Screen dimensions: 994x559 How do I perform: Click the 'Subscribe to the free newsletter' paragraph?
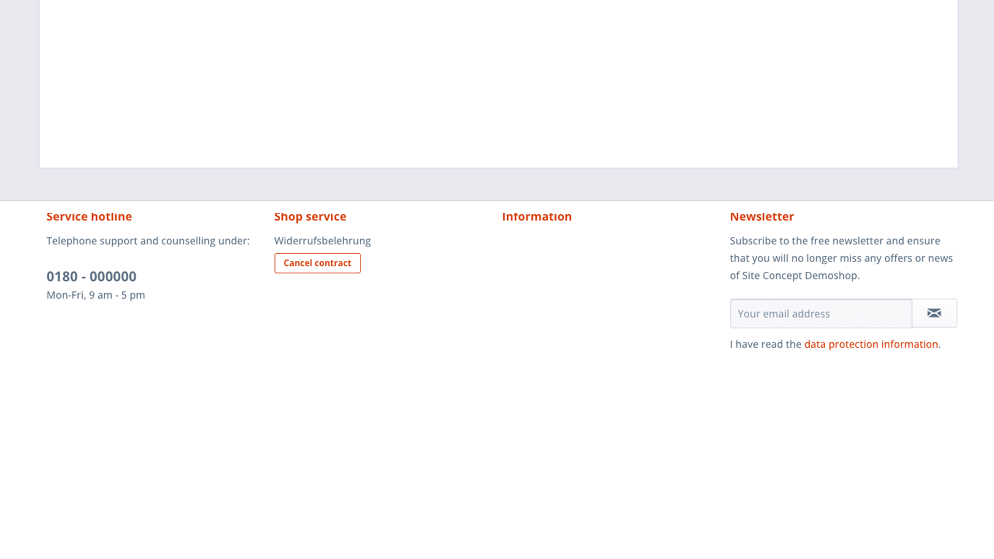(x=841, y=258)
